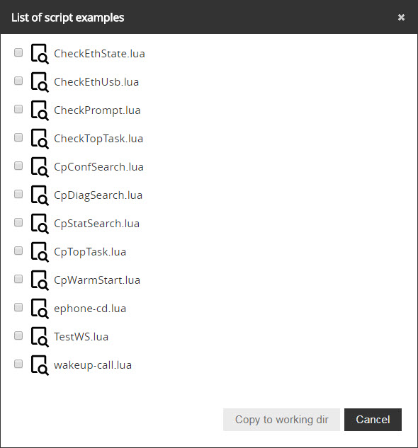This screenshot has width=418, height=448.
Task: Check the CheckEthState.lua checkbox
Action: [x=18, y=52]
